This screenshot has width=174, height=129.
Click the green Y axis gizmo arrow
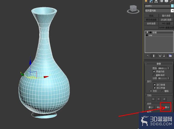22,74
